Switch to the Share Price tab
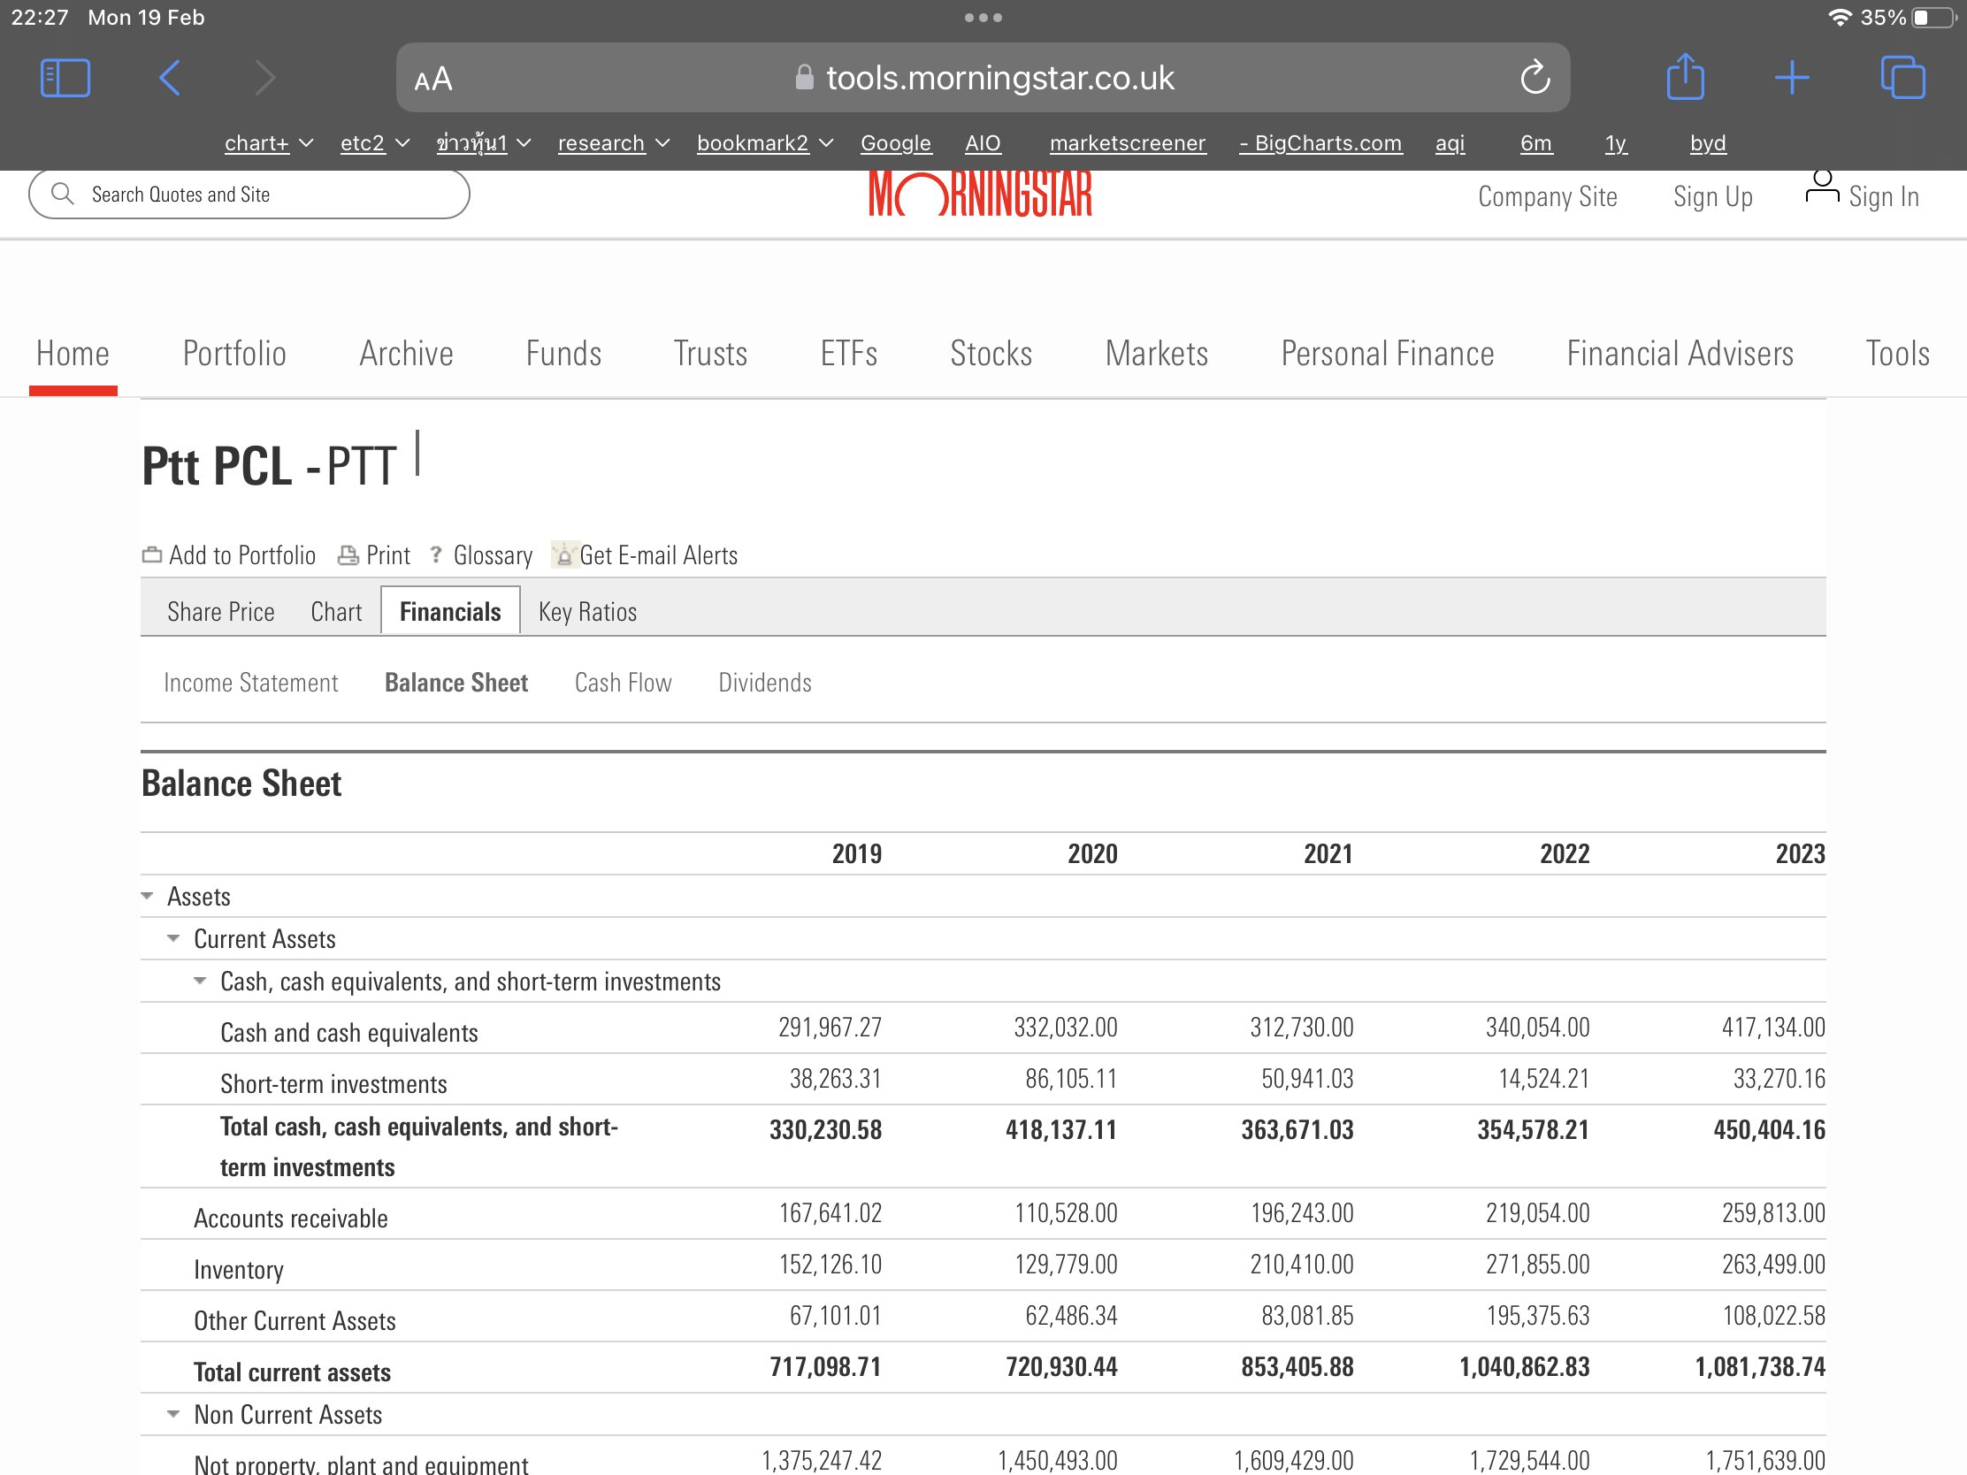The image size is (1967, 1475). point(220,612)
